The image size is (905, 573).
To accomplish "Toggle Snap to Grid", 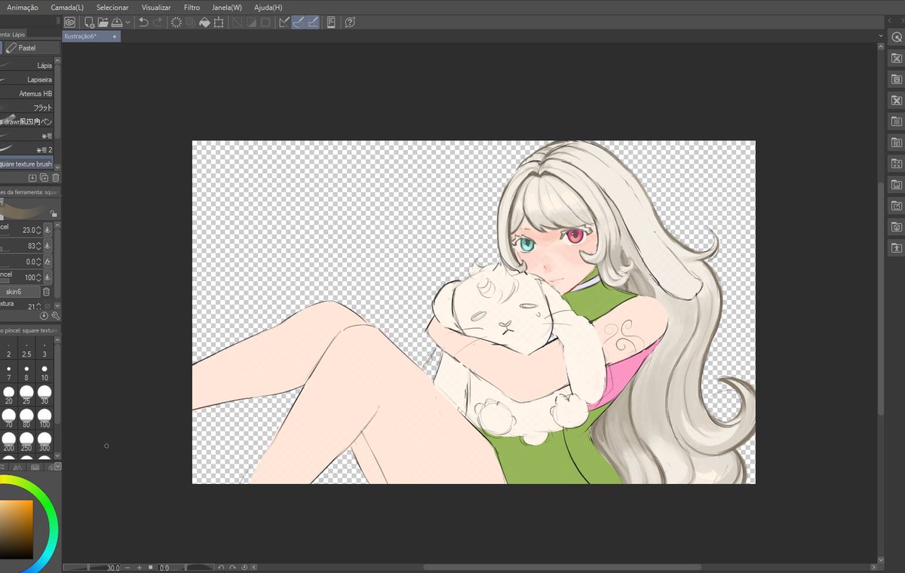I will [x=313, y=23].
